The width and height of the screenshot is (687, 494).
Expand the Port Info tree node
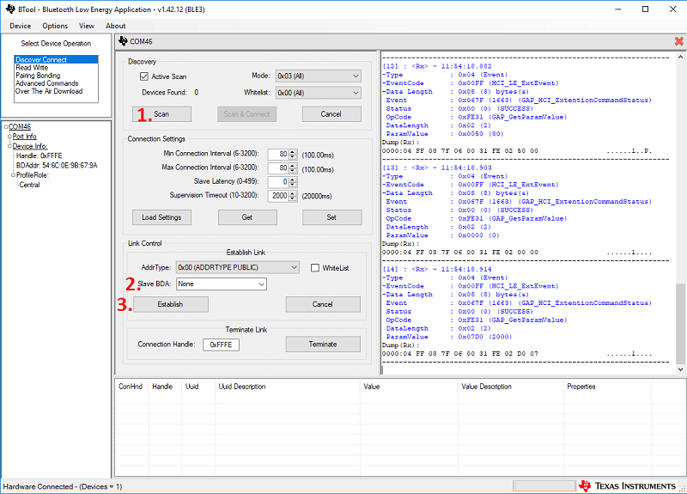tap(9, 137)
